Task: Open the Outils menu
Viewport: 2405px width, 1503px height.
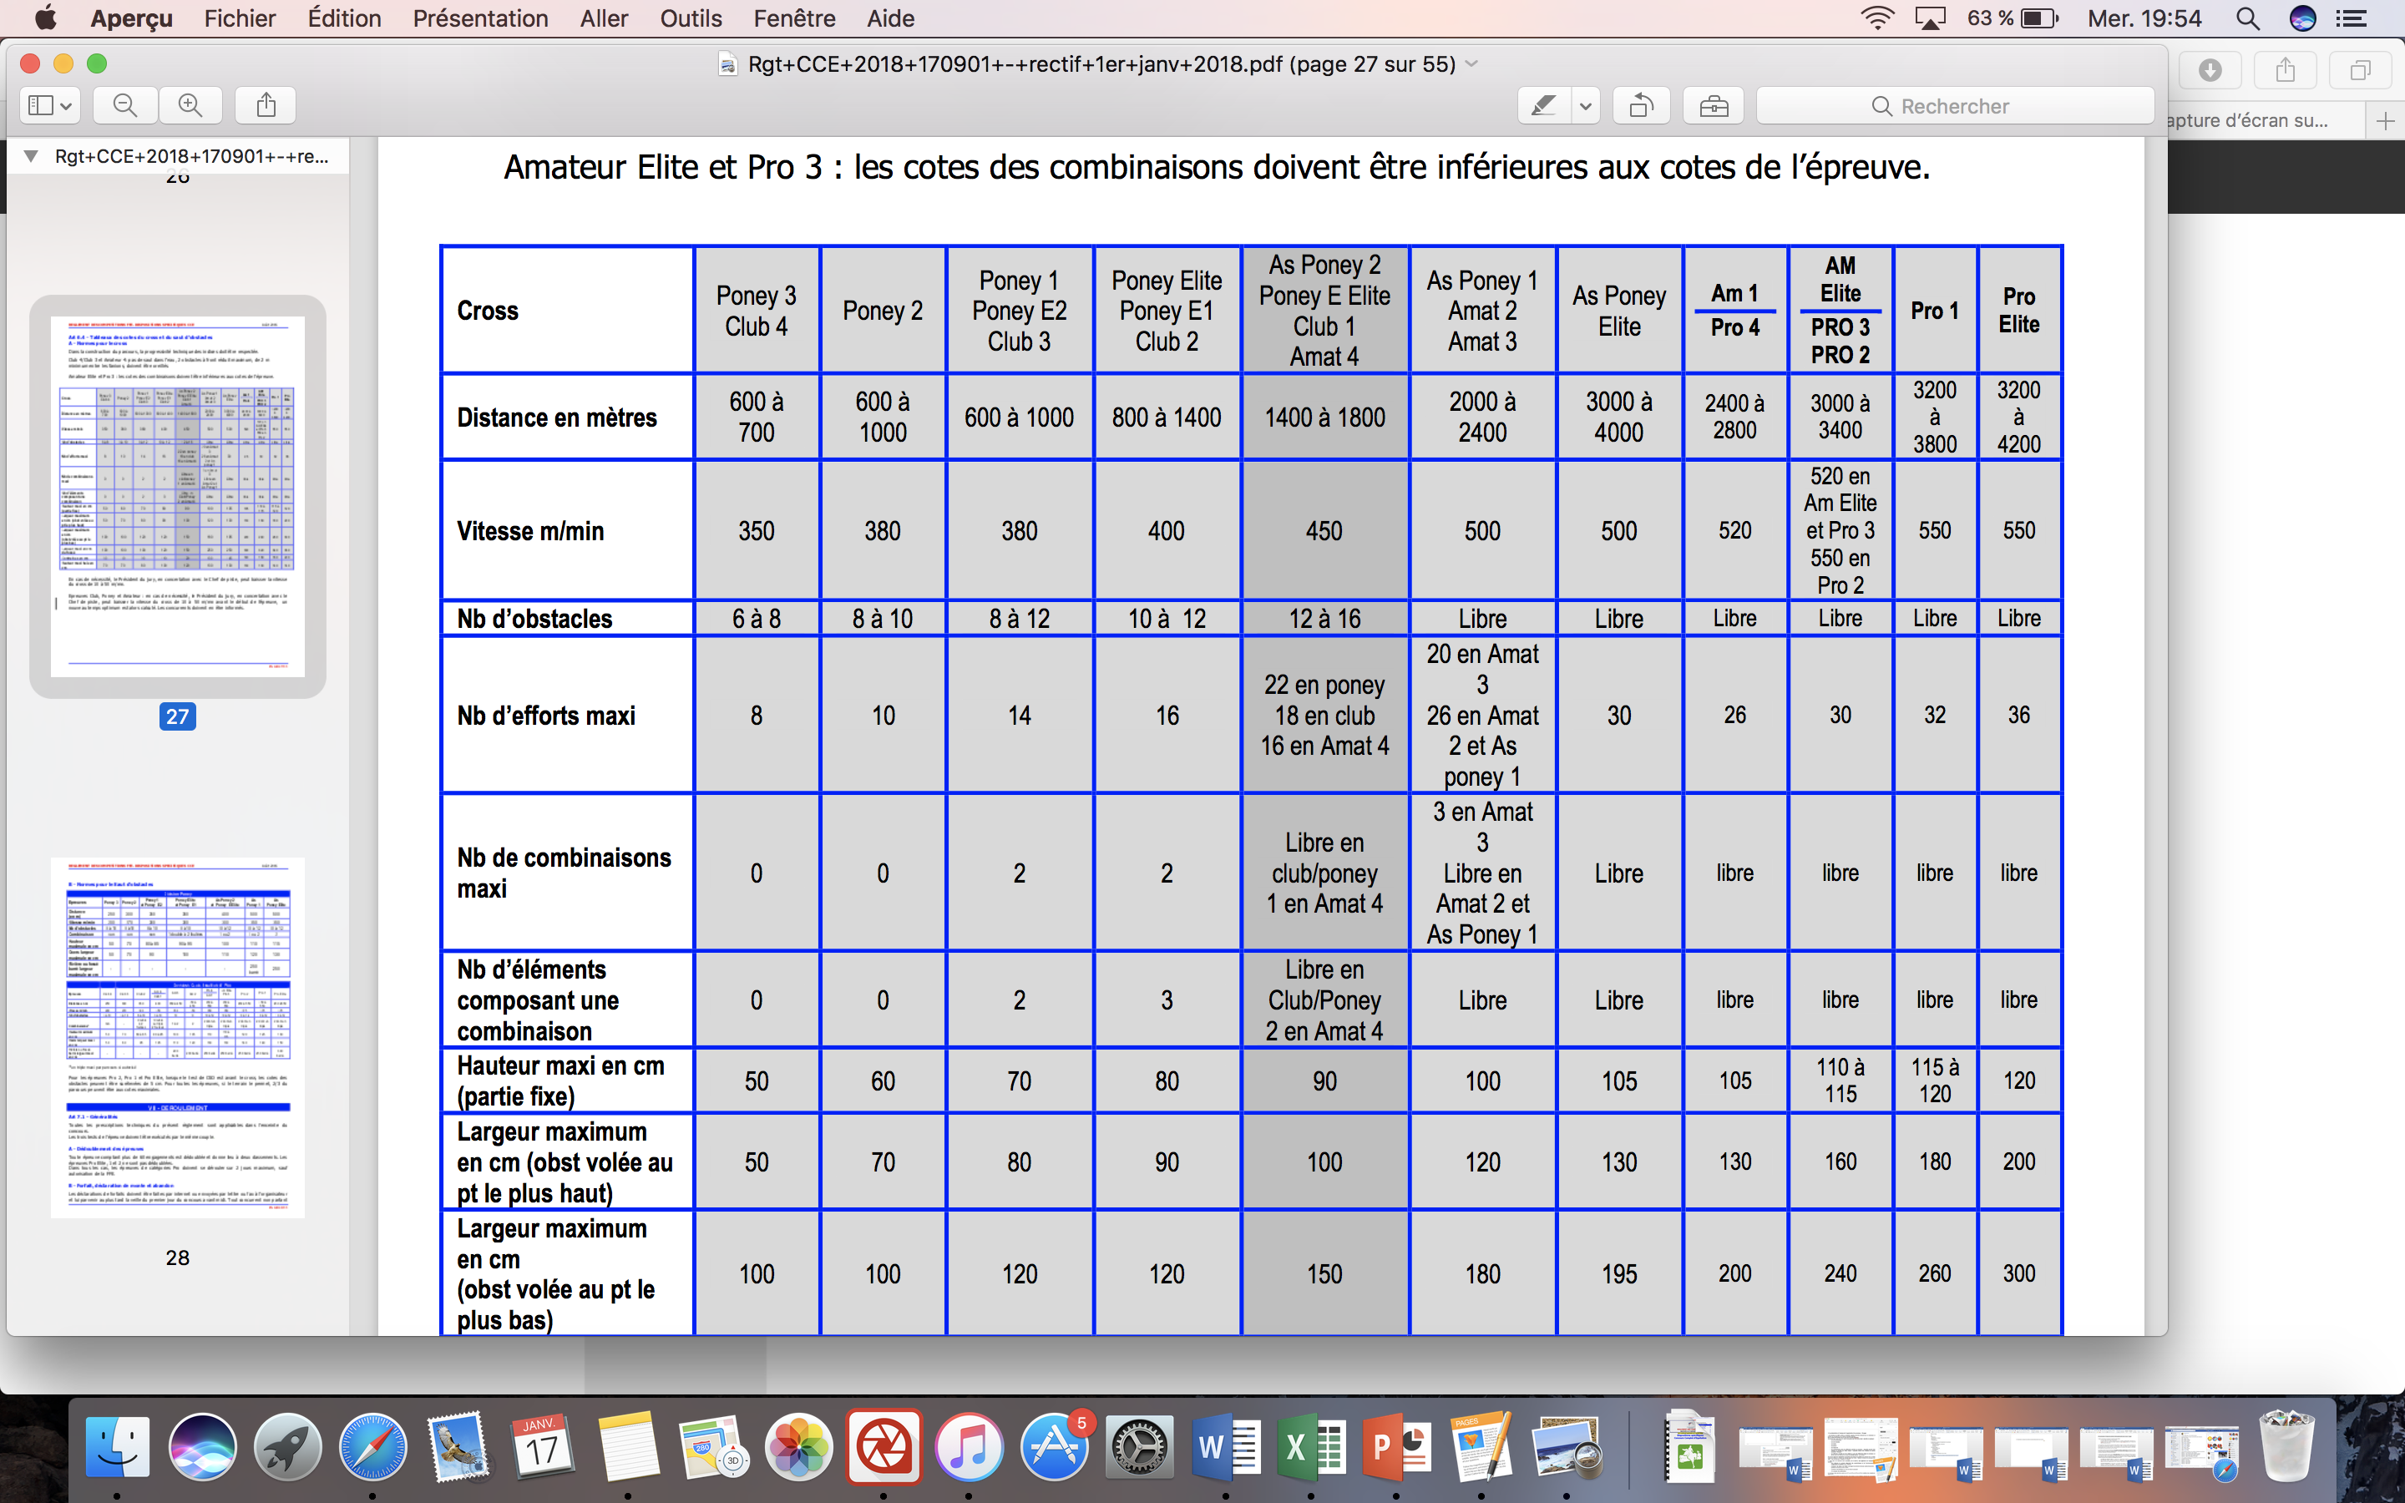Action: (x=690, y=18)
